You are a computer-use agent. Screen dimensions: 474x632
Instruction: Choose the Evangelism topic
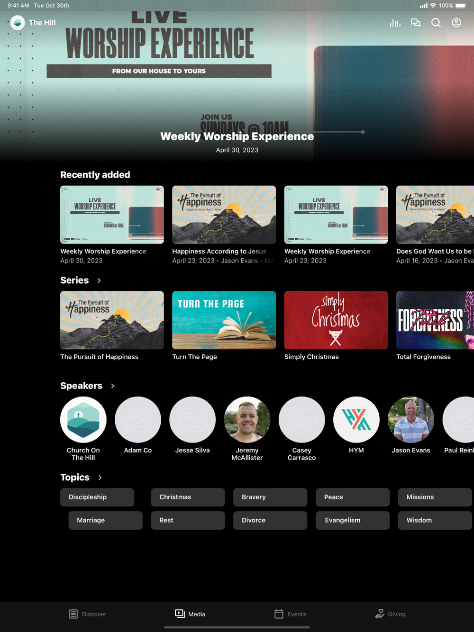[353, 520]
